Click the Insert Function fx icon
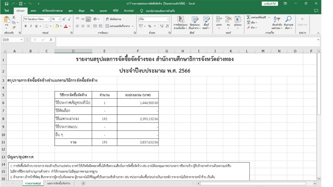Image resolution: width=333 pixels, height=187 pixels. [51, 40]
